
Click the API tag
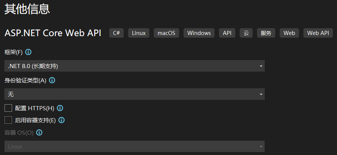click(x=227, y=33)
